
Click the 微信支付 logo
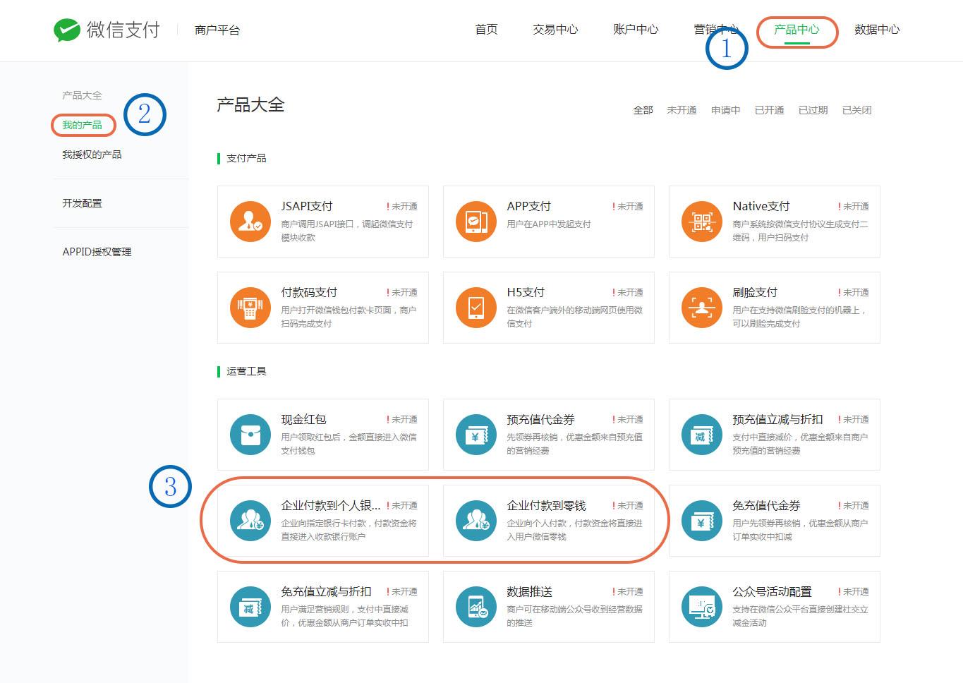pos(107,30)
